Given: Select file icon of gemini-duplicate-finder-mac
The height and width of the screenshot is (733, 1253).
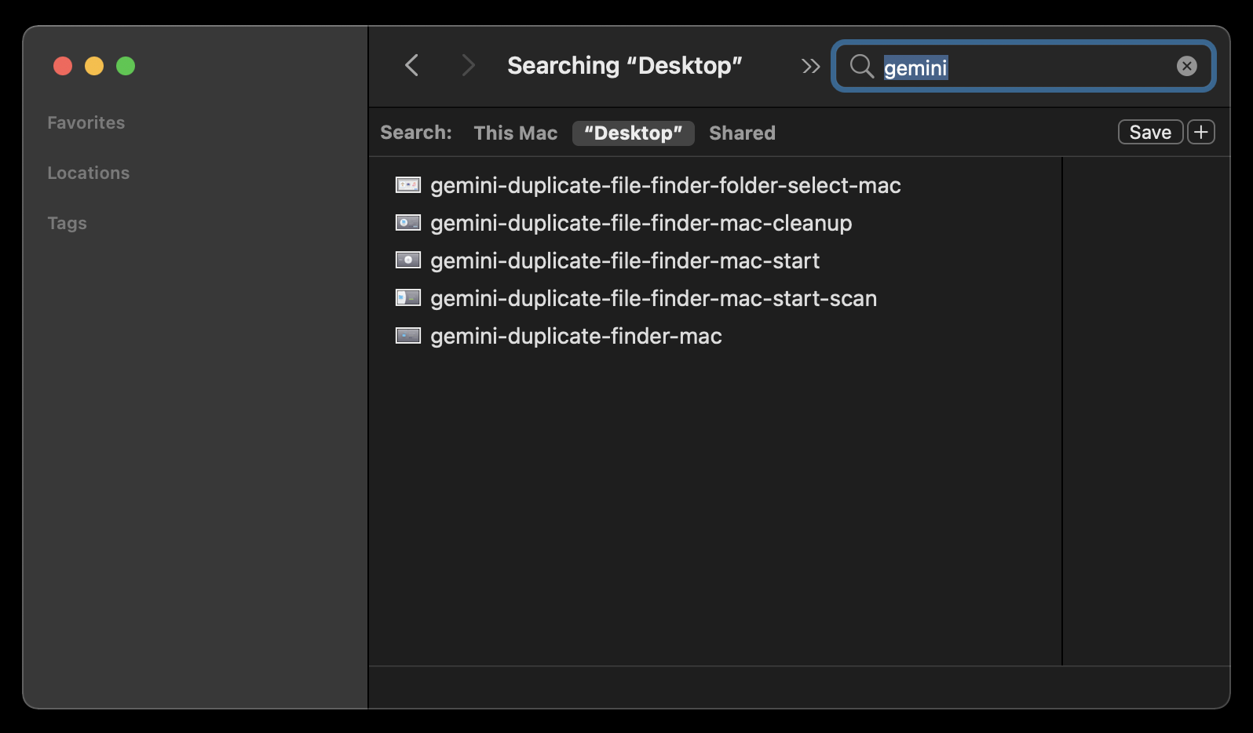Looking at the screenshot, I should click(408, 336).
